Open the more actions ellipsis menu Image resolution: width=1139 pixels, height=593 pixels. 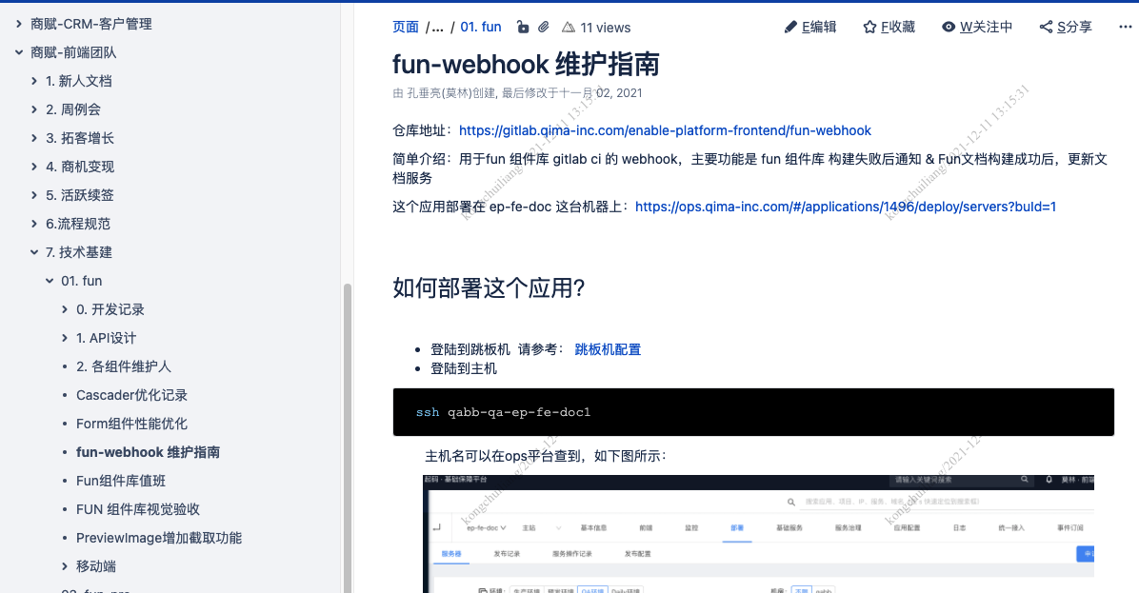coord(1125,27)
